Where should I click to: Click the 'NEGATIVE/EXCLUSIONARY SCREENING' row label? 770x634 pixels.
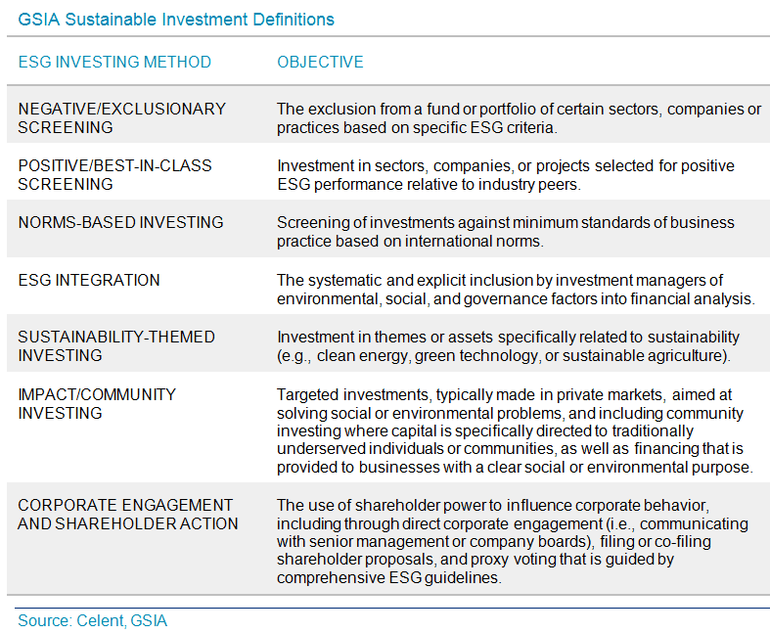(x=121, y=117)
